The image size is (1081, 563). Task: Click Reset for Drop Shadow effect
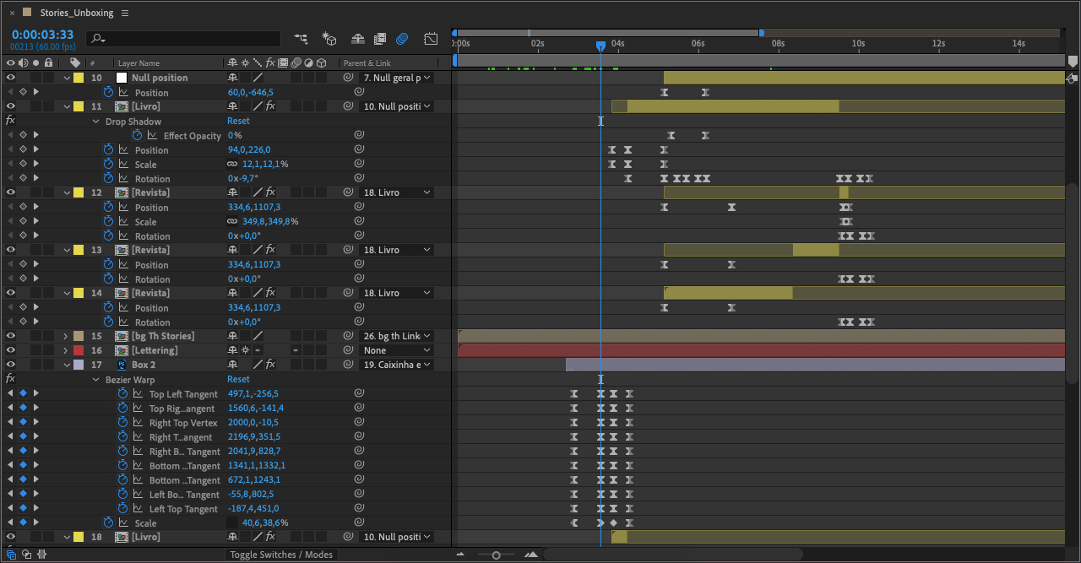point(238,121)
